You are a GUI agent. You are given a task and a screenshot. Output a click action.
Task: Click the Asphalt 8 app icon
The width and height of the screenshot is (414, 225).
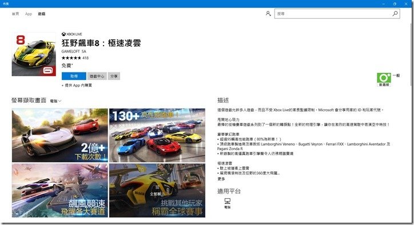tap(34, 54)
